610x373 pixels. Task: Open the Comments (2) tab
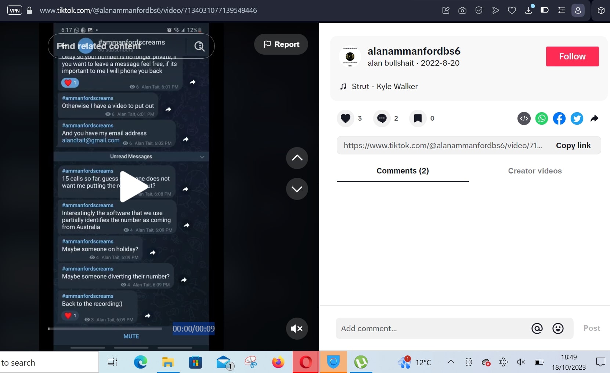[402, 171]
